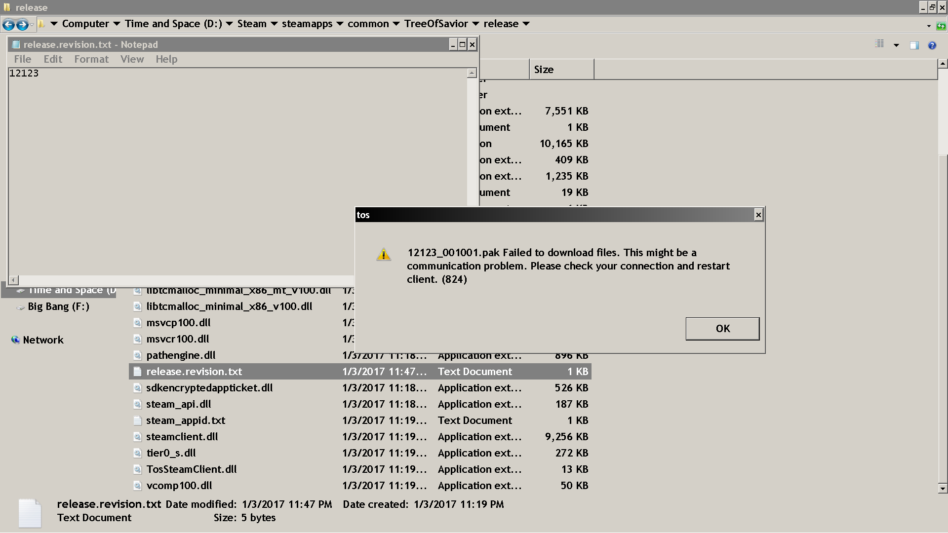This screenshot has height=533, width=948.
Task: Select the TosSteamClient.dll file
Action: [192, 469]
